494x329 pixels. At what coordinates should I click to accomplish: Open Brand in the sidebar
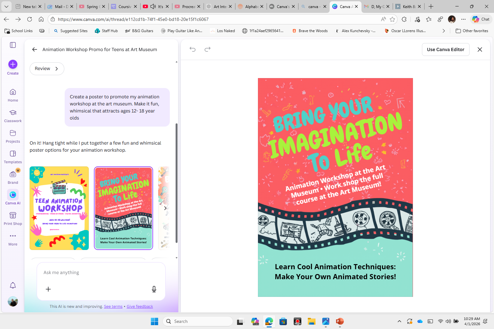coord(13,177)
